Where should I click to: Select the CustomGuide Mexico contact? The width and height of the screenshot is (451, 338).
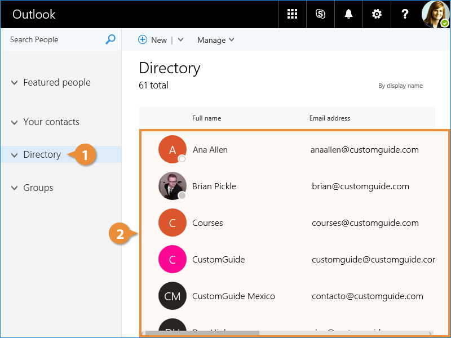233,296
